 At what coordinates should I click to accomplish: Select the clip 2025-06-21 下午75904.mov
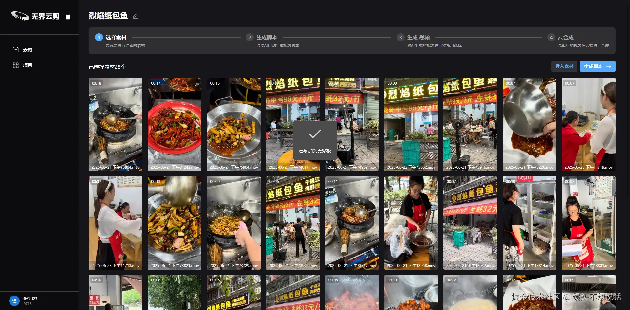234,125
